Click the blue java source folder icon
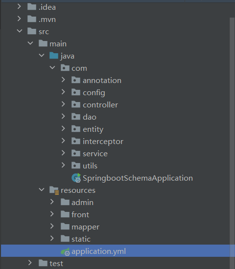This screenshot has width=235, height=269. coord(54,56)
